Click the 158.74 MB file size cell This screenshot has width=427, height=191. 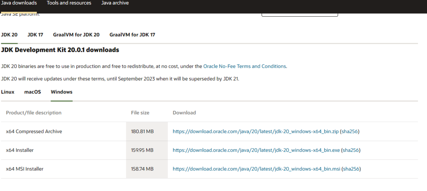pos(147,169)
